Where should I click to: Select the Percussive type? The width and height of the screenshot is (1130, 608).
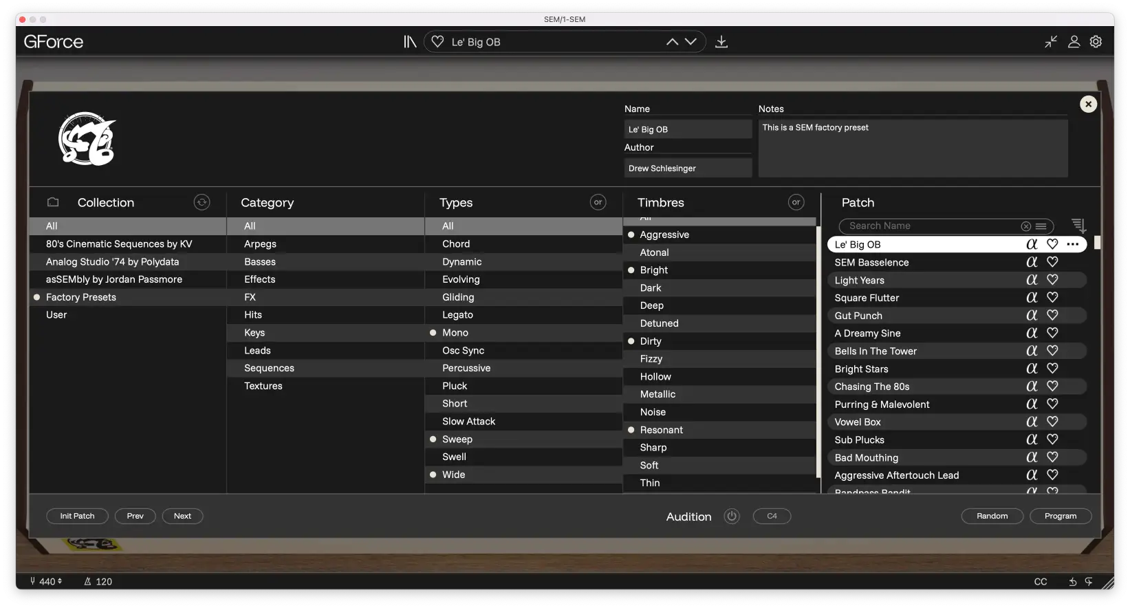[523, 369]
